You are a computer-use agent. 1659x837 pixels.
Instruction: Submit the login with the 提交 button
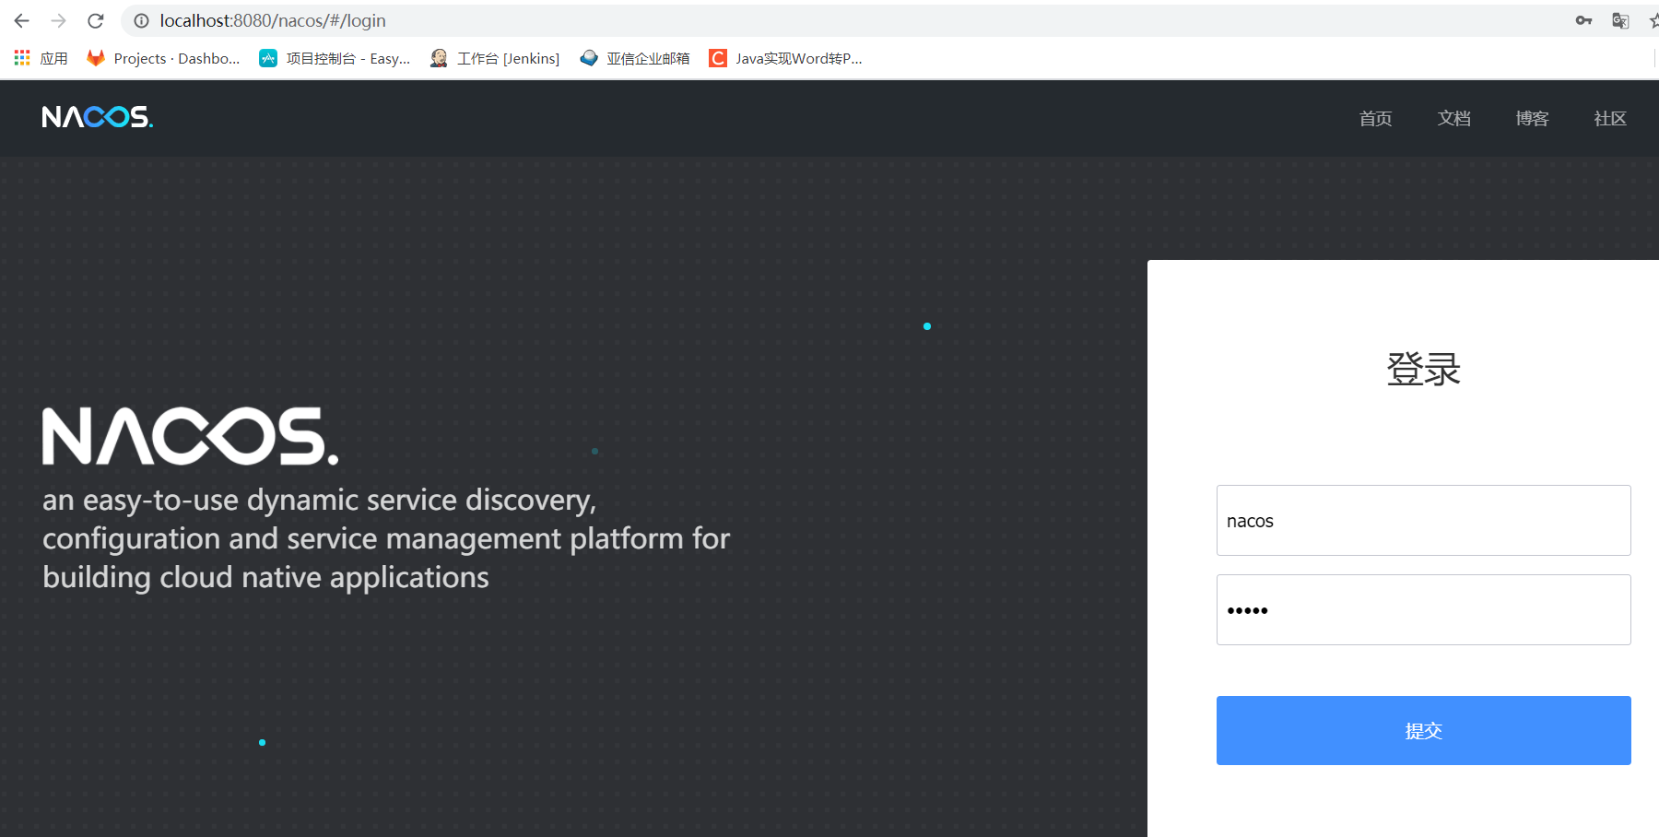[x=1423, y=730]
